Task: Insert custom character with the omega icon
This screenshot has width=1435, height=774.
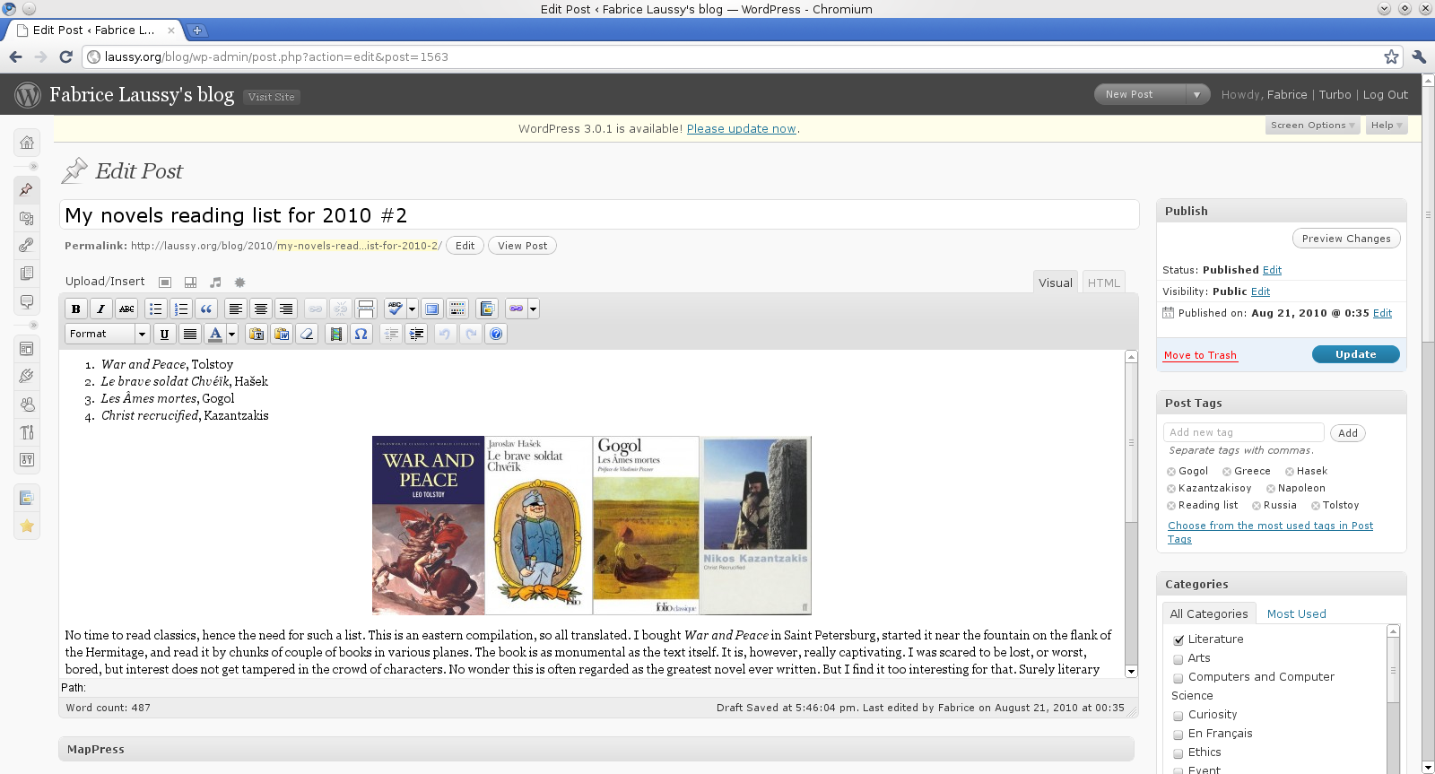Action: pos(361,334)
